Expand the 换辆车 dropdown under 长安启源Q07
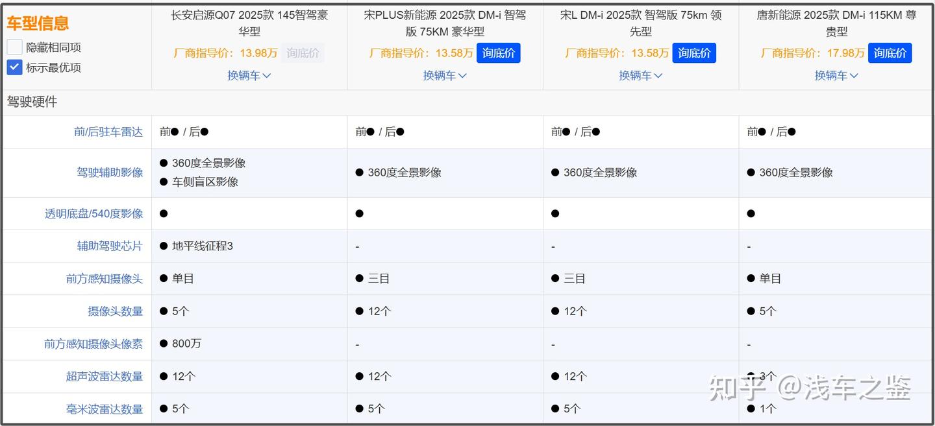 click(x=249, y=75)
